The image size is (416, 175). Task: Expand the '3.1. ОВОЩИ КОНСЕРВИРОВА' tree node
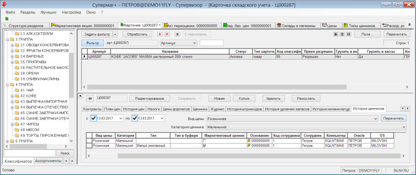point(12,45)
